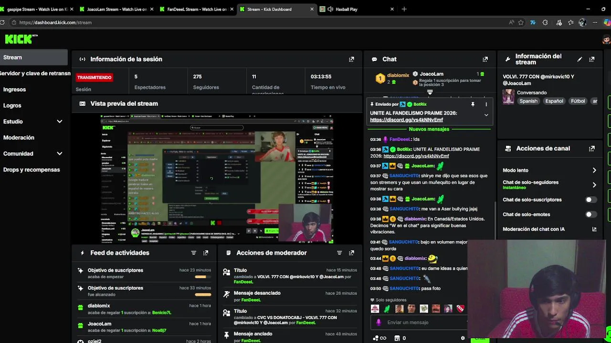Open Moderación del chat con IA external link
Screen dimensions: 611x343
pos(594,229)
